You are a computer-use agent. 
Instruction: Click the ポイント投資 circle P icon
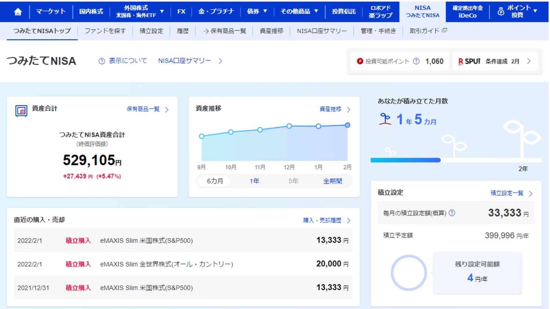tap(500, 12)
